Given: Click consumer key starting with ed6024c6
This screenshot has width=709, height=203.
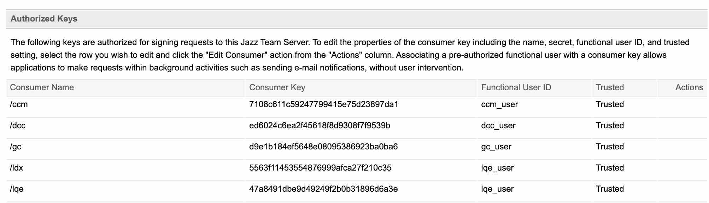Looking at the screenshot, I should pyautogui.click(x=320, y=126).
